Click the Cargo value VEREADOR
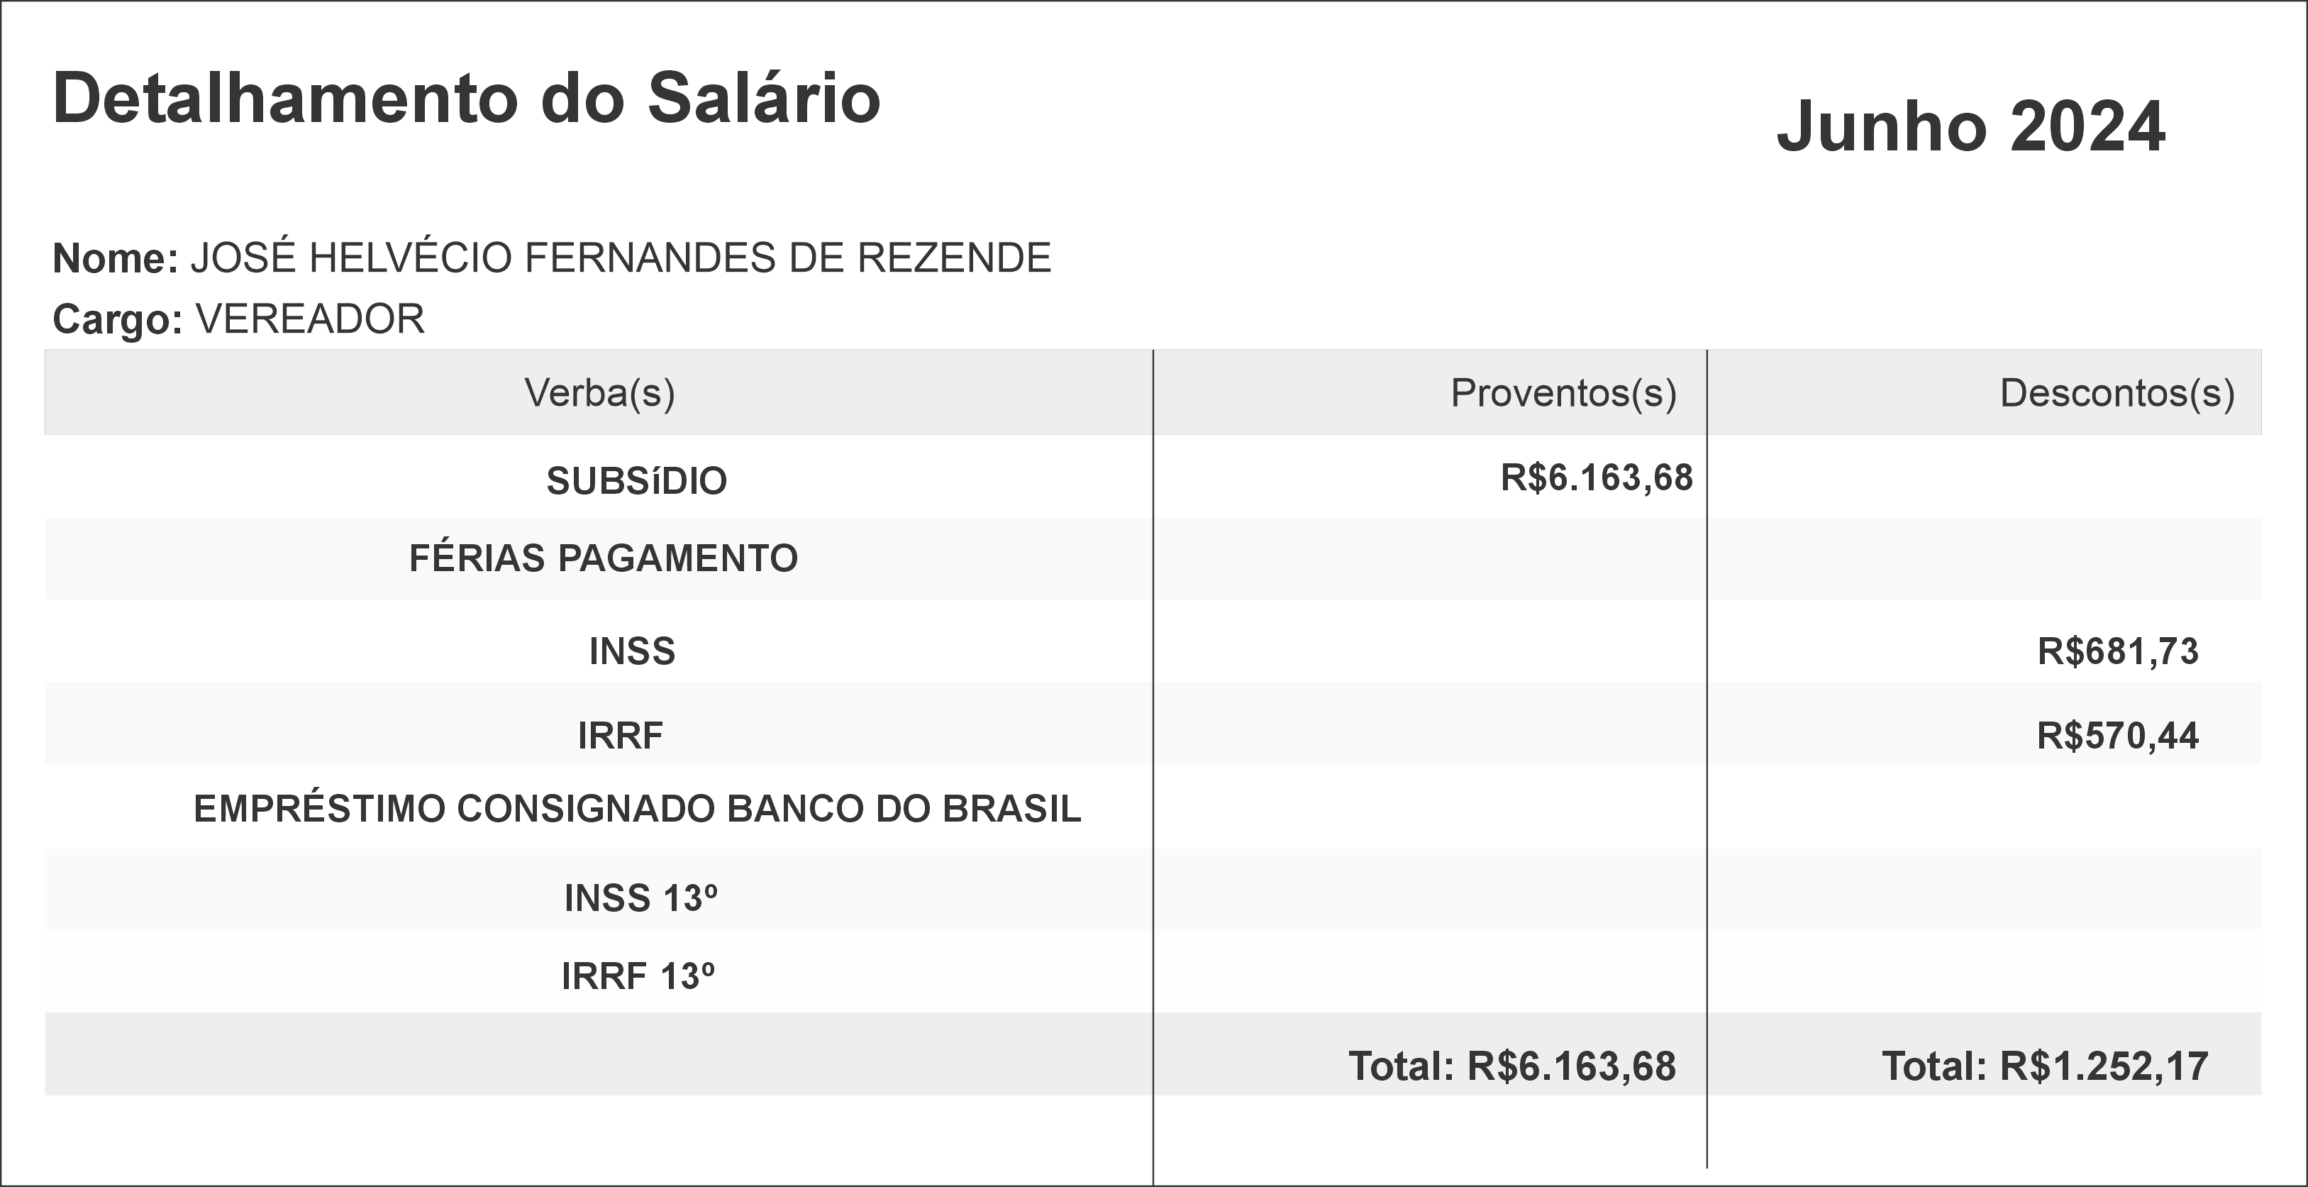 click(310, 319)
